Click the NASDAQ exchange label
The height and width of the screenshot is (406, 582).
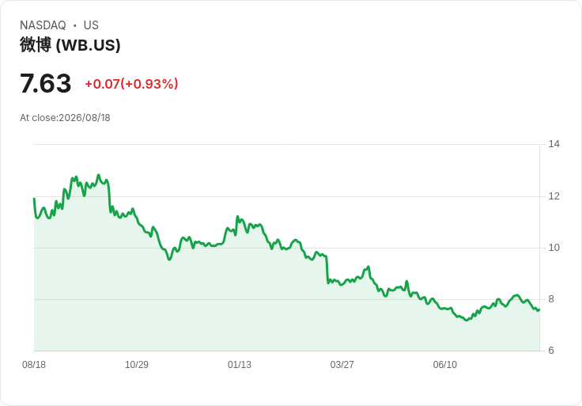(43, 25)
